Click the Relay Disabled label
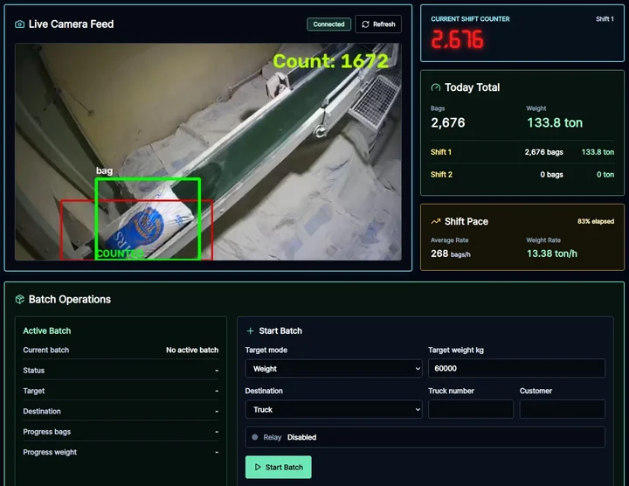Screen dimensions: 629x486 click(290, 437)
